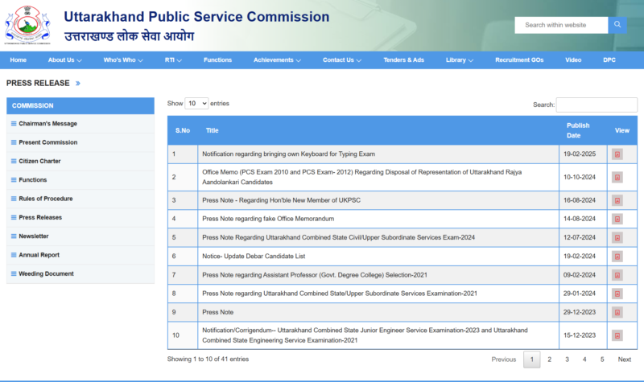Click the Uttarakhand state emblem logo
This screenshot has width=644, height=382.
pyautogui.click(x=27, y=24)
